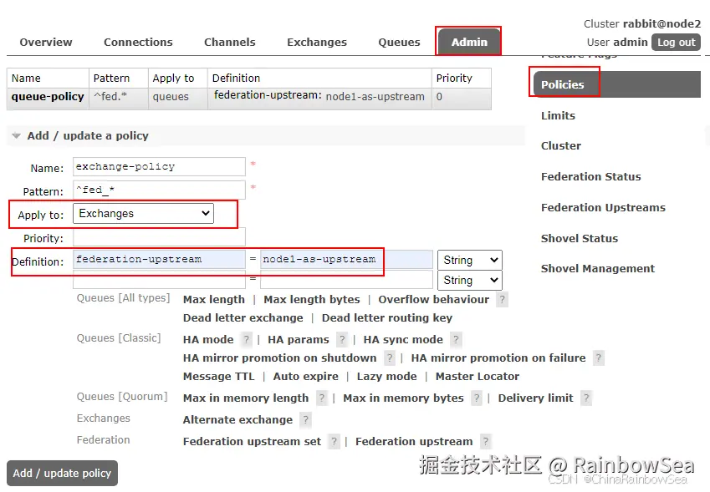The image size is (710, 492).
Task: Focus the Priority input field
Action: [159, 237]
